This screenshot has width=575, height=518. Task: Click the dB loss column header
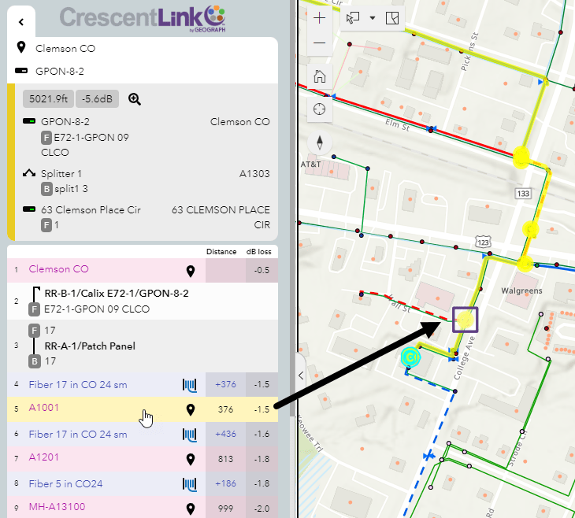pyautogui.click(x=258, y=252)
